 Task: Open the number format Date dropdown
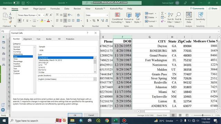pos(107,15)
